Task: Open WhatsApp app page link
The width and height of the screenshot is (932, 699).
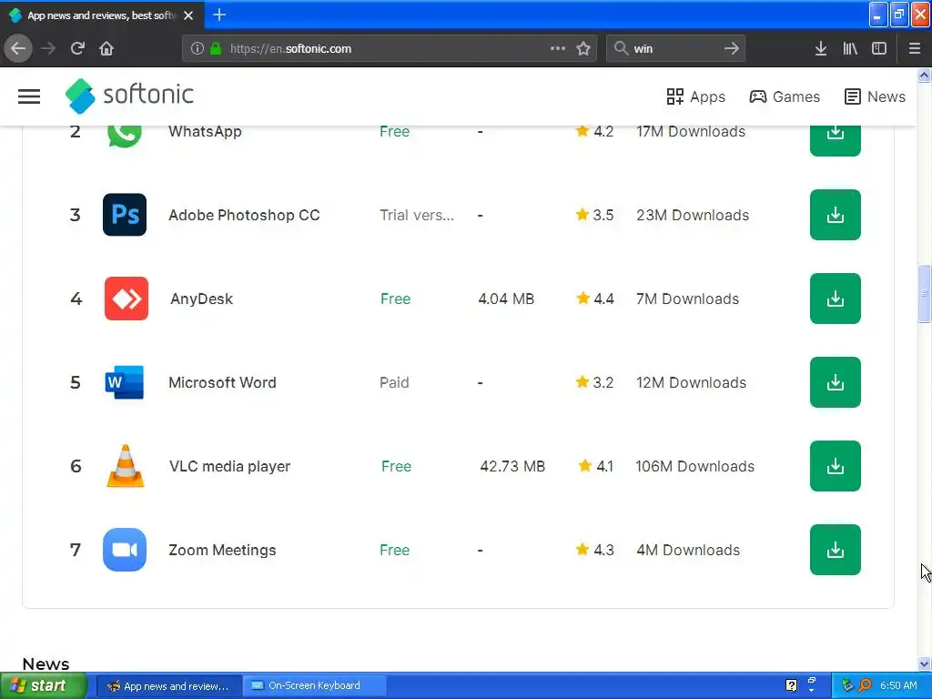Action: pos(205,131)
